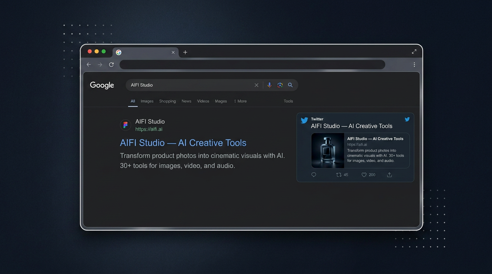The width and height of the screenshot is (492, 274).
Task: Open Google Lens image search
Action: point(280,85)
